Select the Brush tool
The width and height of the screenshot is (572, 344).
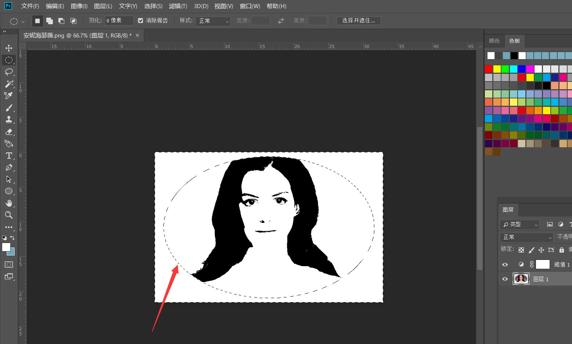[x=9, y=108]
